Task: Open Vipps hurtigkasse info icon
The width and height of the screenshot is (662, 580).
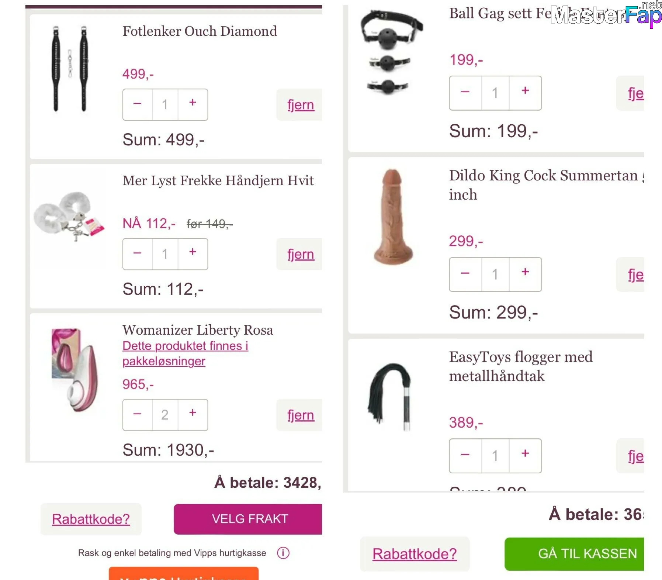Action: tap(283, 553)
